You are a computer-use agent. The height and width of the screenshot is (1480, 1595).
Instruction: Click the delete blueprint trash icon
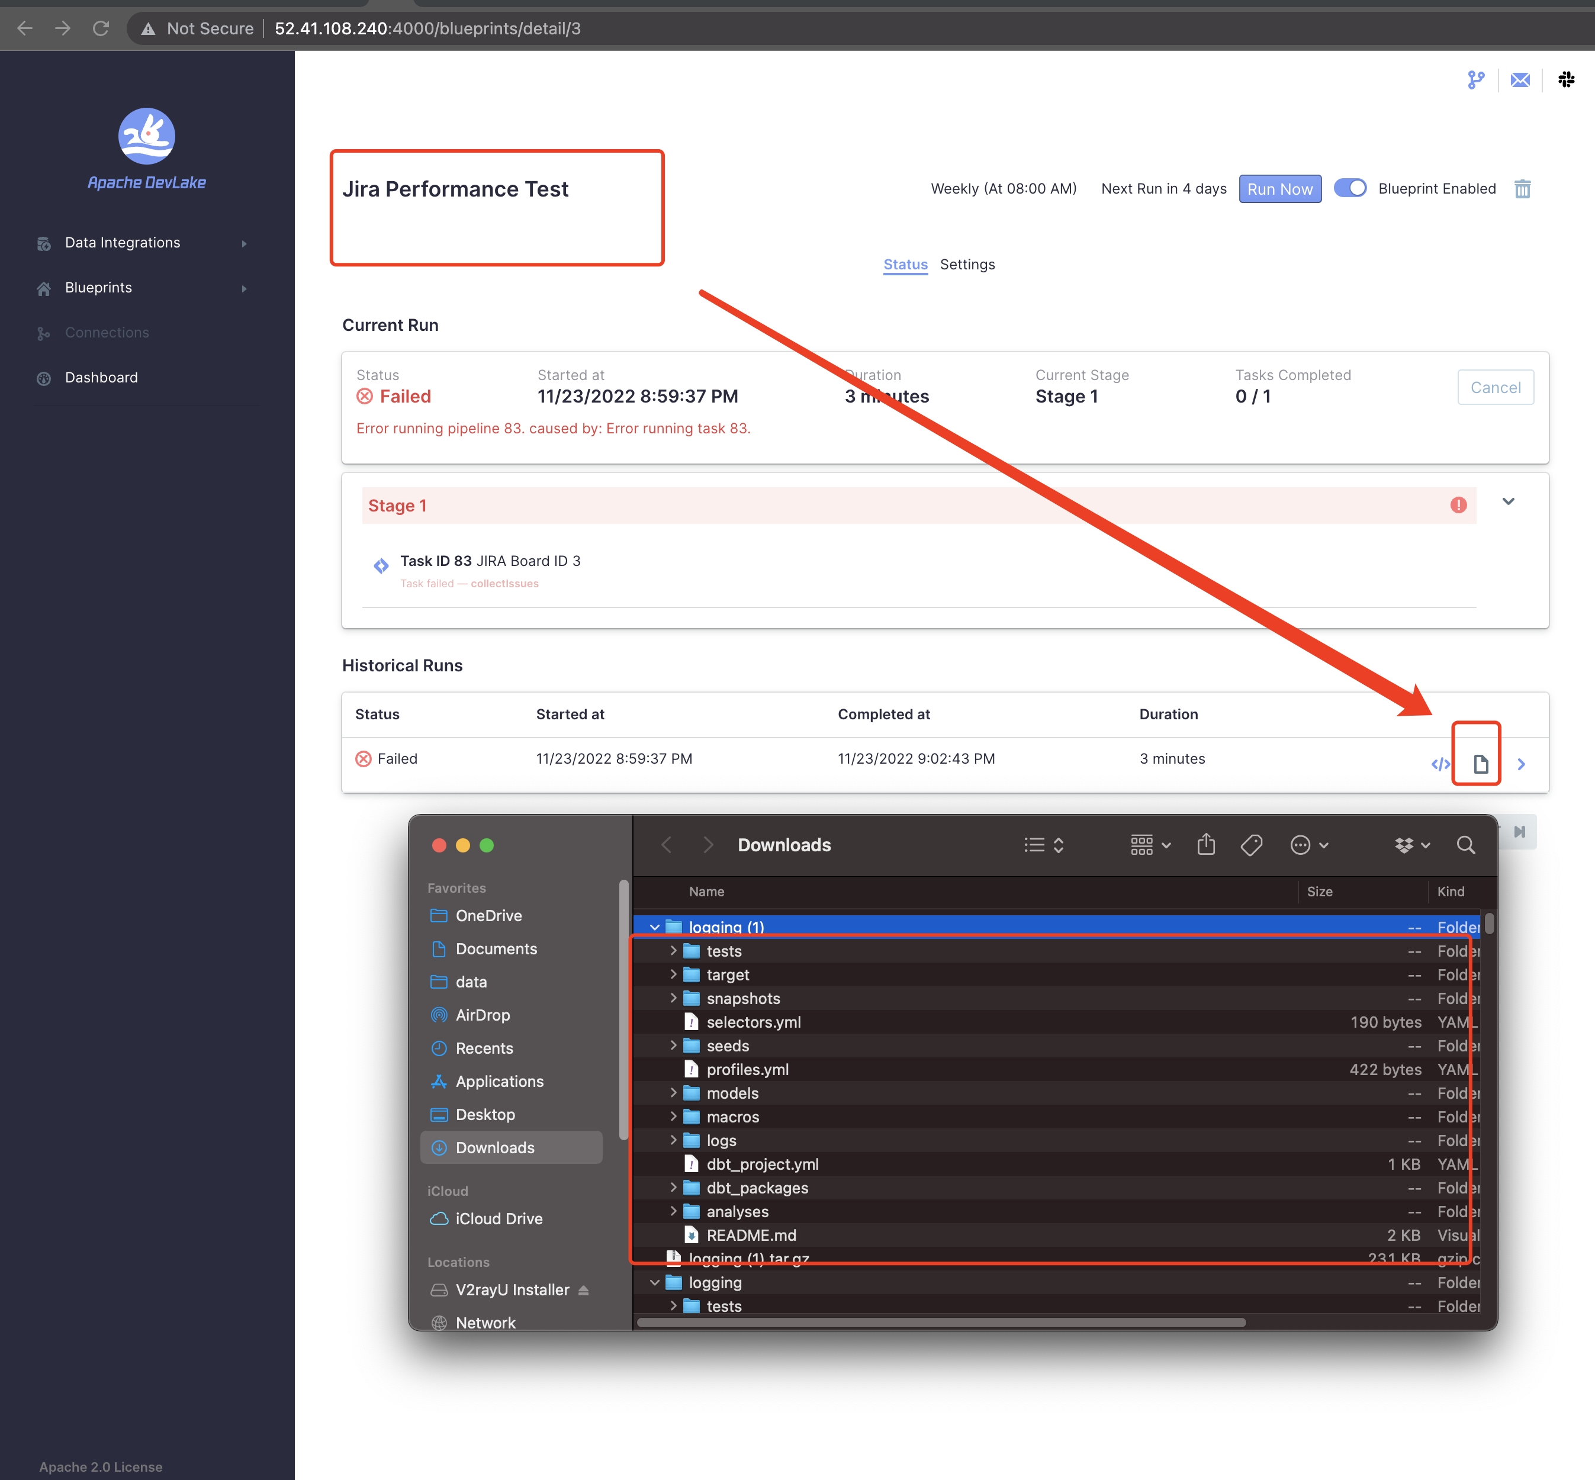pos(1522,189)
